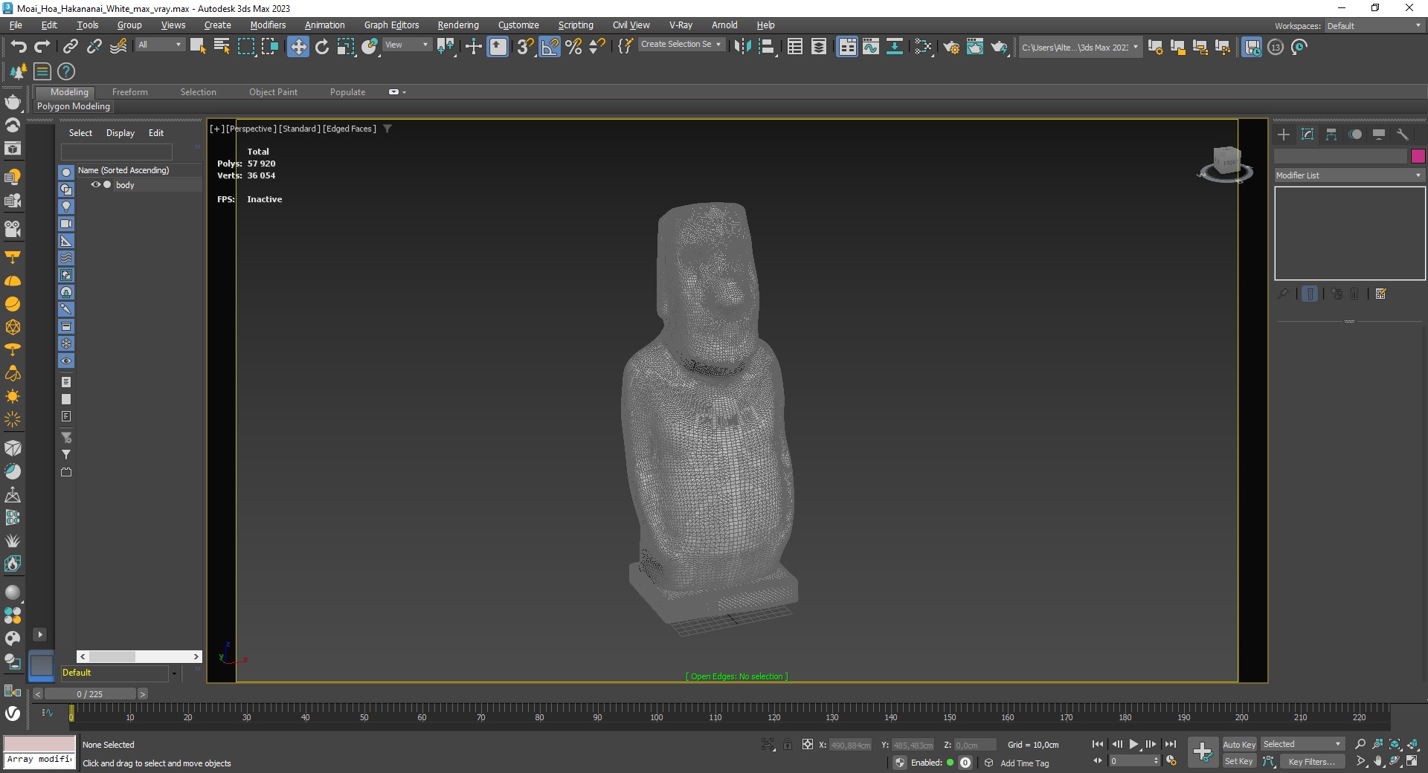This screenshot has height=773, width=1428.
Task: Select the Select and Link tool
Action: 70,47
